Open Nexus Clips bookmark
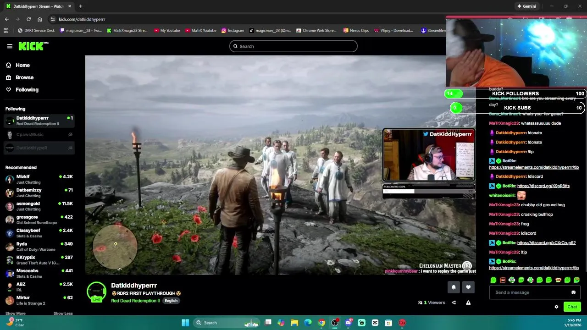The height and width of the screenshot is (330, 587). 356,31
